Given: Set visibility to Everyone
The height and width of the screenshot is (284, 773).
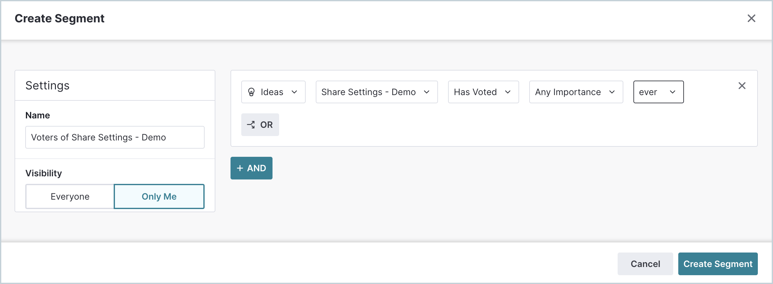Looking at the screenshot, I should pyautogui.click(x=69, y=196).
